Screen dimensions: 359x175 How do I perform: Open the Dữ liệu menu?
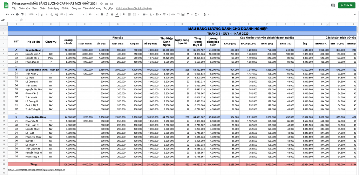click(x=65, y=8)
